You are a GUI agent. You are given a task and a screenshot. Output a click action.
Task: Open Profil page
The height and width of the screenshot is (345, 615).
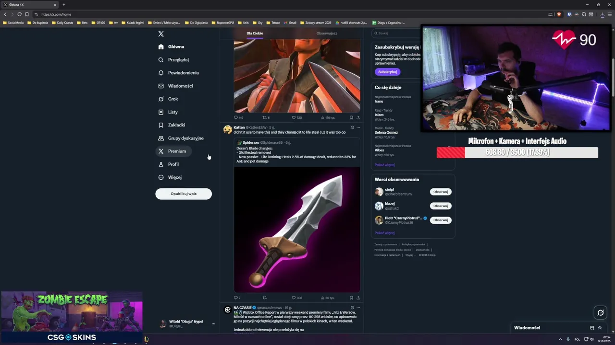[x=169, y=164]
